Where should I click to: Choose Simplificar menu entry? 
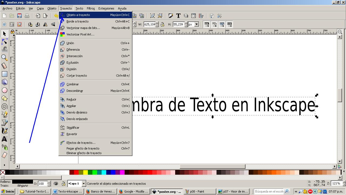pyautogui.click(x=95, y=128)
